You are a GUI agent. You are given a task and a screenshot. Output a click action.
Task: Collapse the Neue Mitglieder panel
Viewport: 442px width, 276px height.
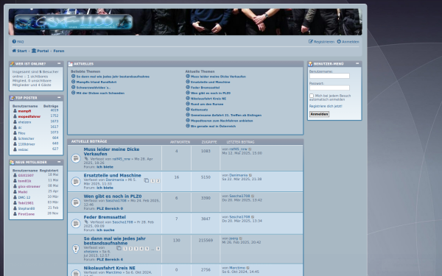tap(59, 162)
